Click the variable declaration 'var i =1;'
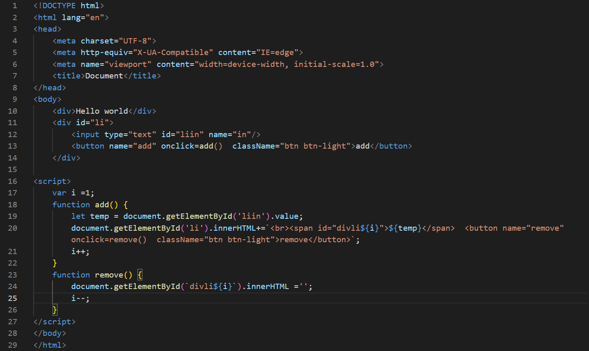This screenshot has height=351, width=589. coord(72,193)
